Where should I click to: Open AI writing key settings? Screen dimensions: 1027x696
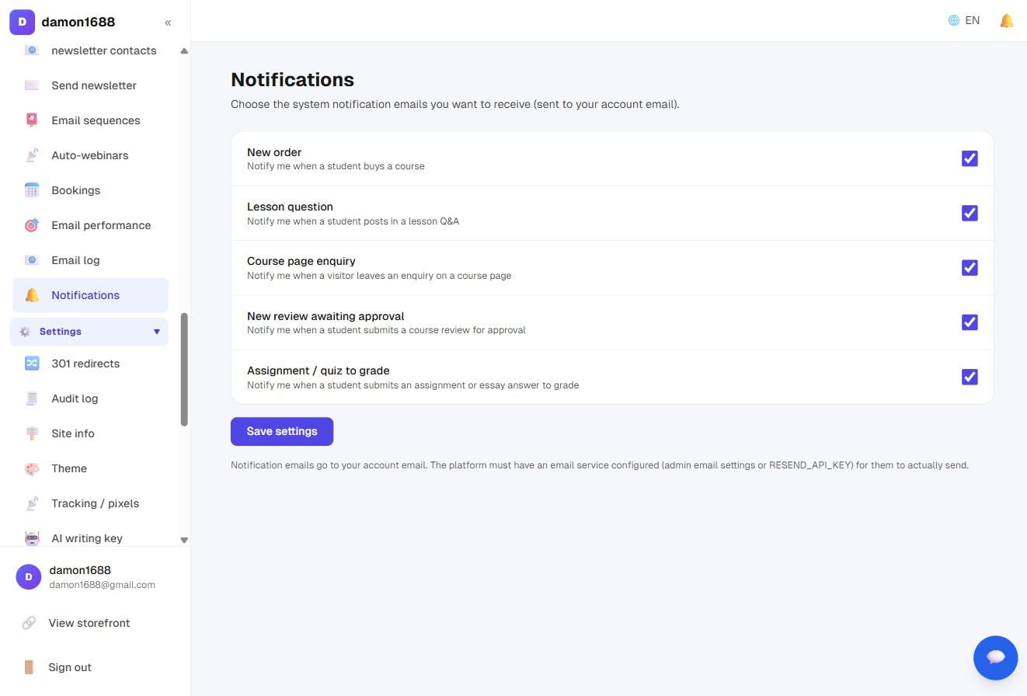click(x=90, y=538)
